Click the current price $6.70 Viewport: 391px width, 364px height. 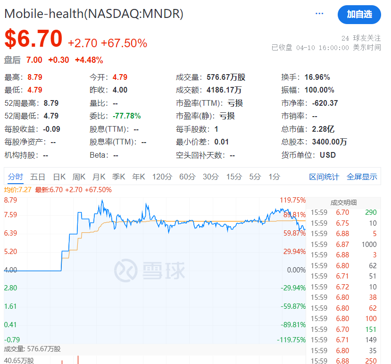pyautogui.click(x=33, y=38)
